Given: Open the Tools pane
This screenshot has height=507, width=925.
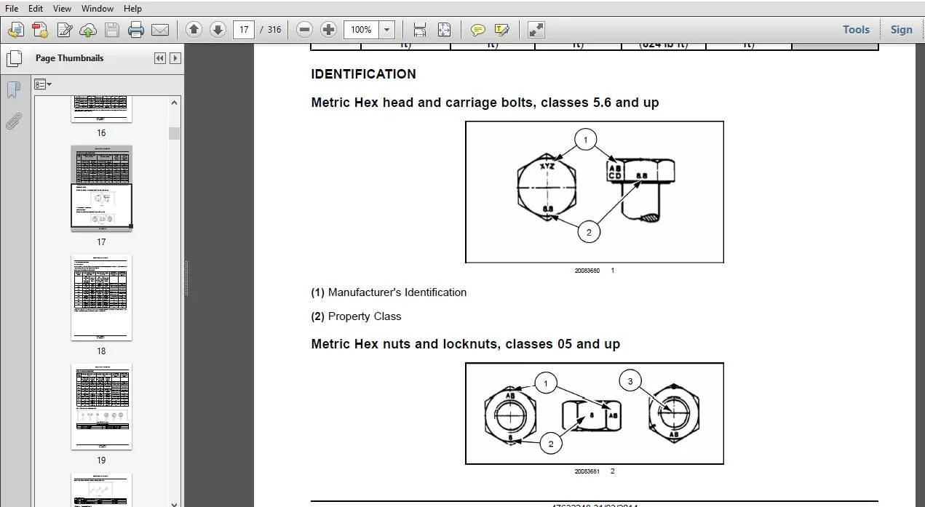Looking at the screenshot, I should coord(856,30).
